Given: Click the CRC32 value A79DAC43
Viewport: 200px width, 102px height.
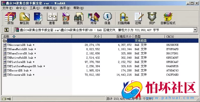Looking at the screenshot, I should pos(172,70).
